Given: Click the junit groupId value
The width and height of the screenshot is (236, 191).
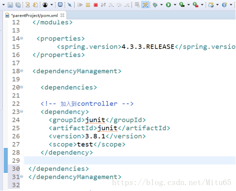Looking at the screenshot, I should [95, 120].
